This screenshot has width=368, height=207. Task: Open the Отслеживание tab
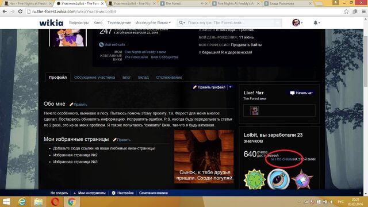[169, 78]
